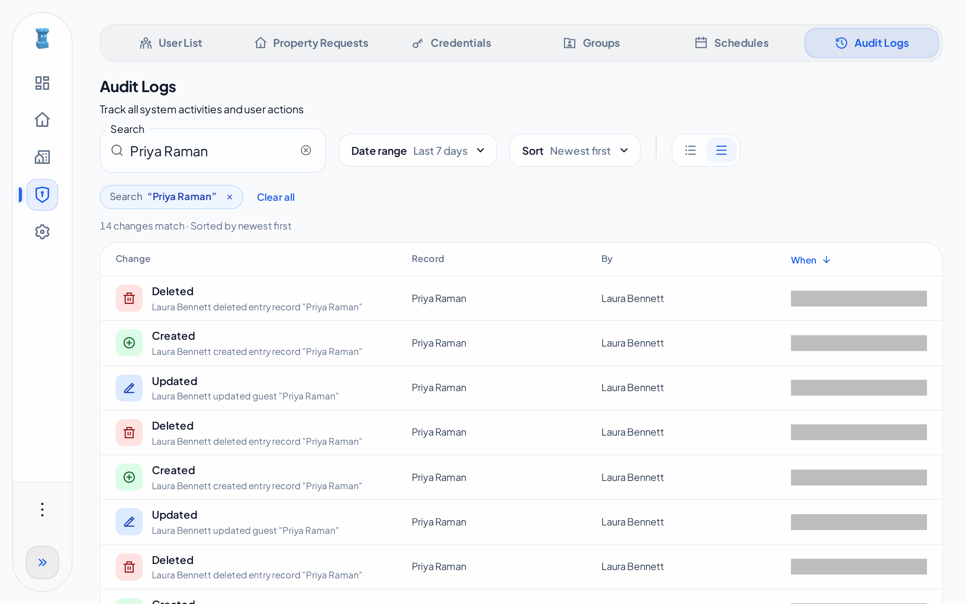Click the Clear all link
Screen dimensions: 967x604
276,197
